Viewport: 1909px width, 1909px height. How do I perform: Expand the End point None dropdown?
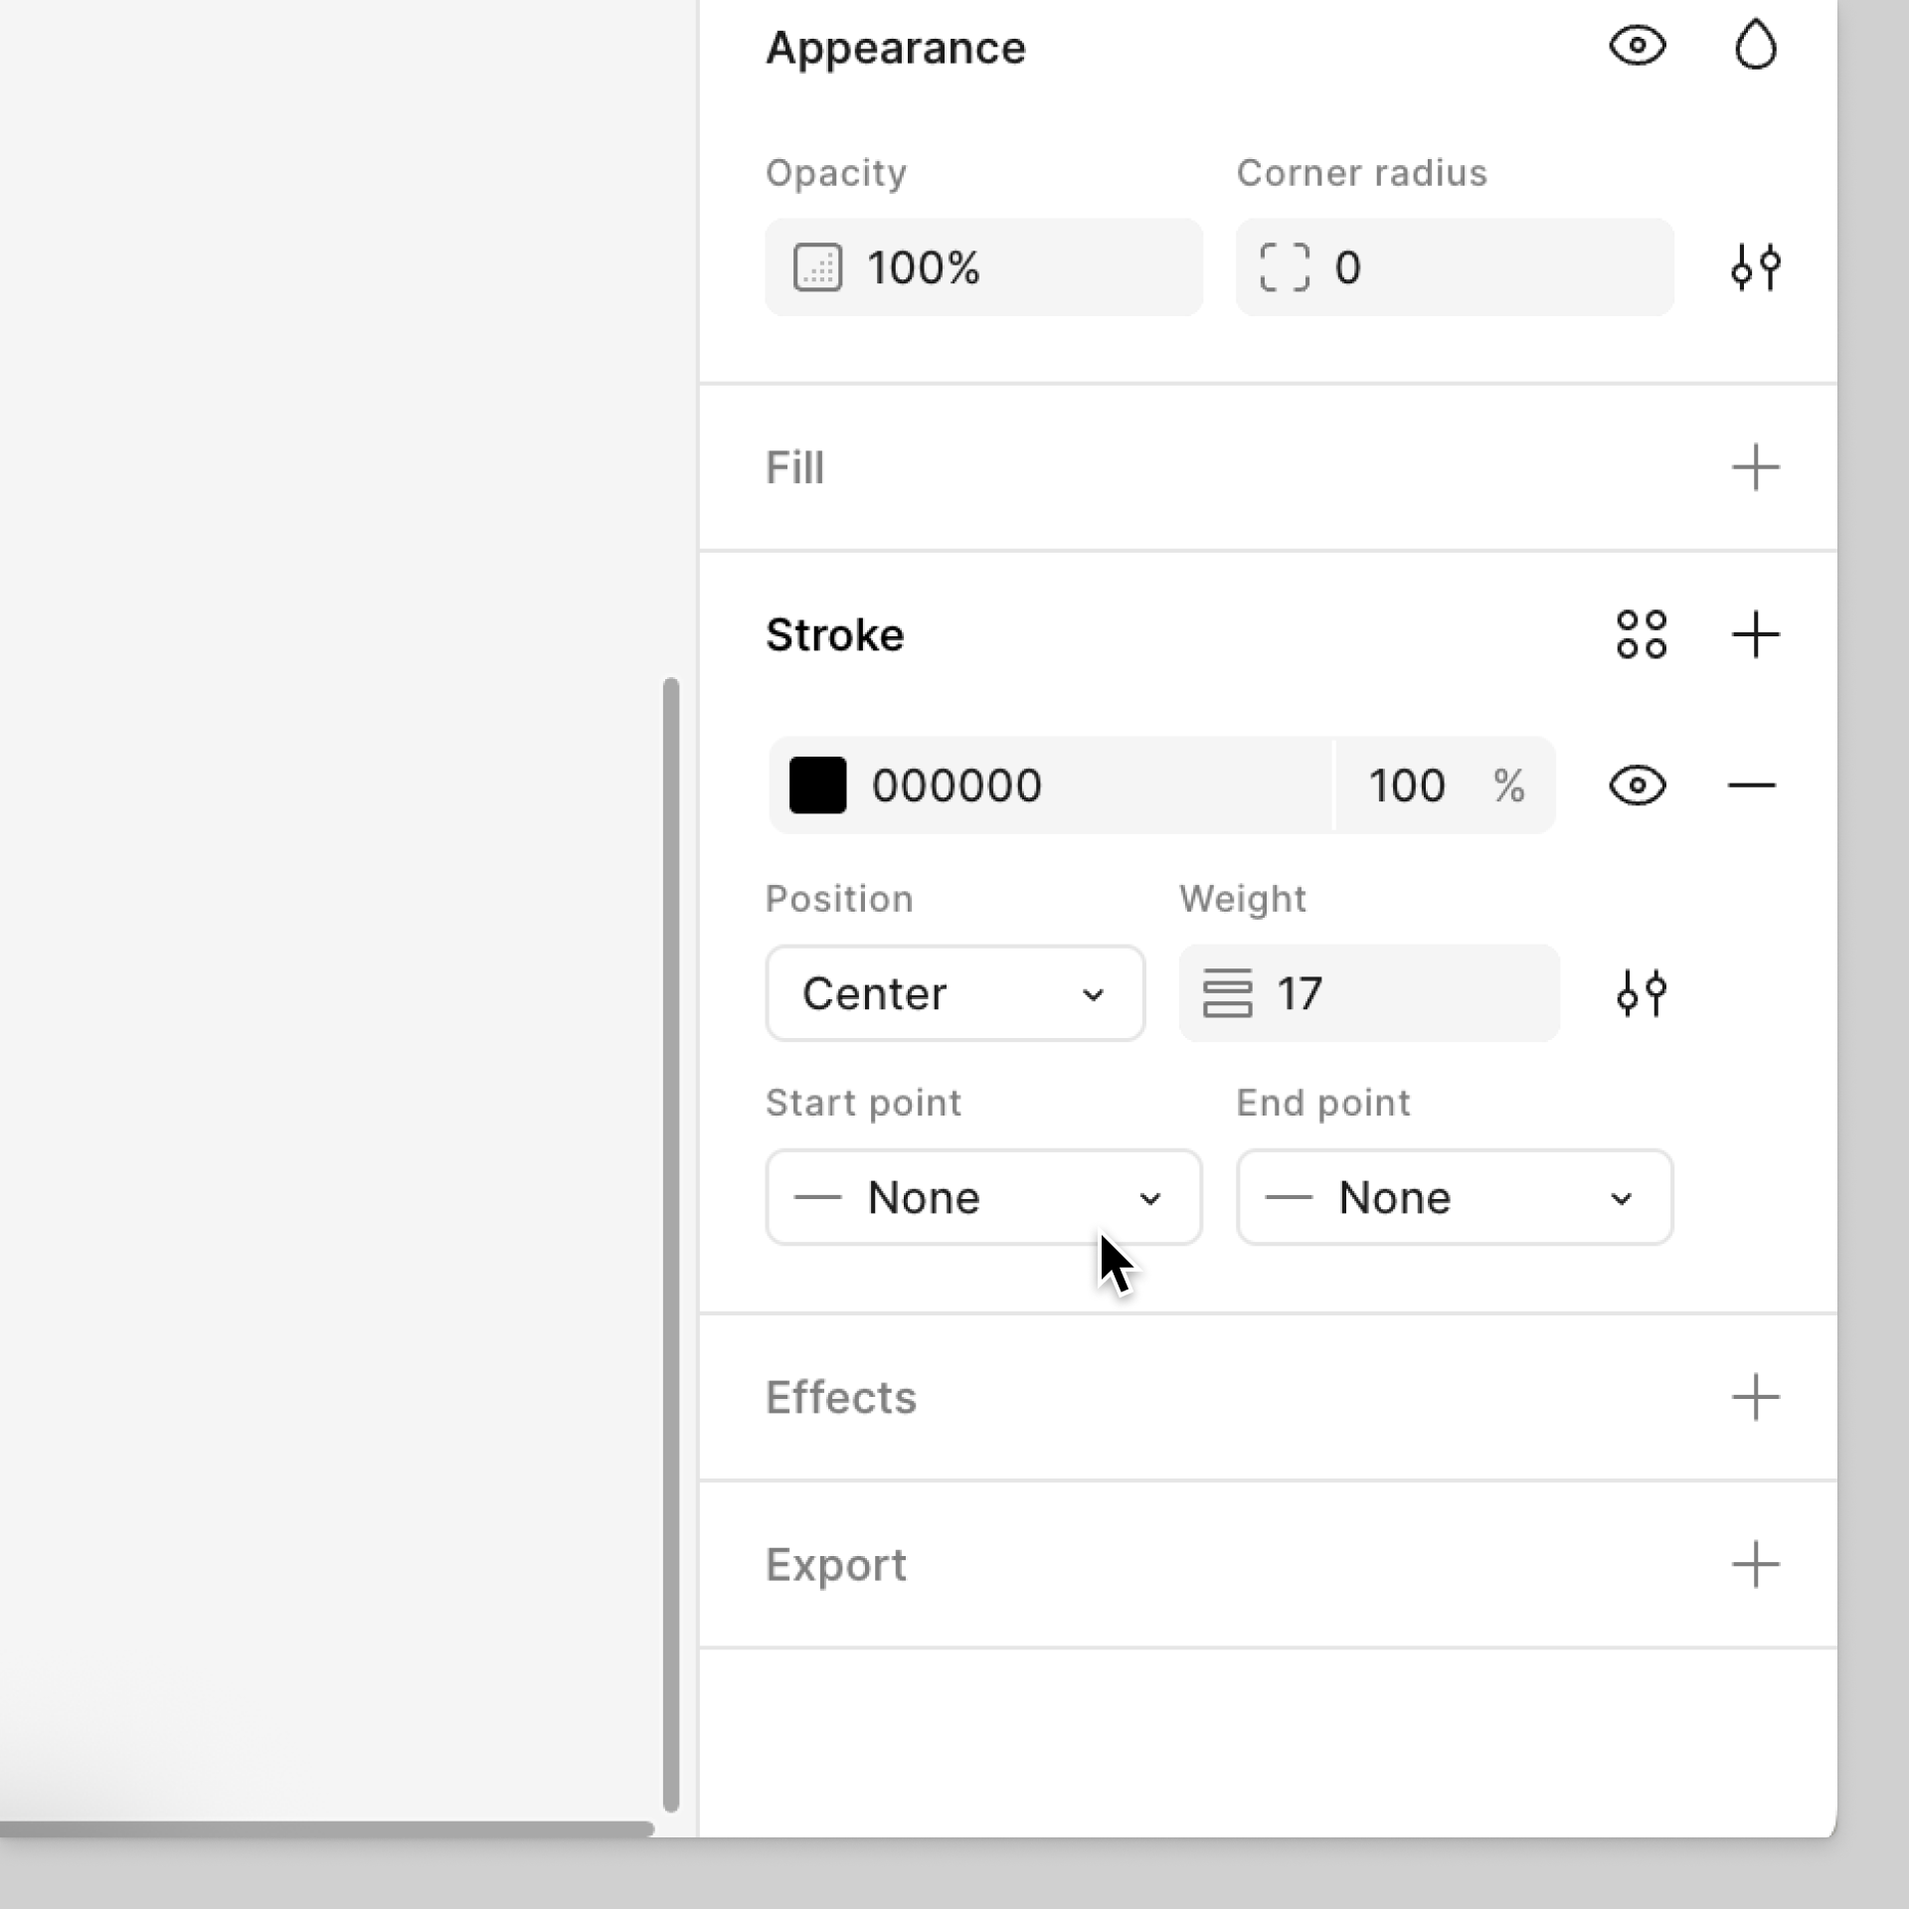click(1454, 1197)
